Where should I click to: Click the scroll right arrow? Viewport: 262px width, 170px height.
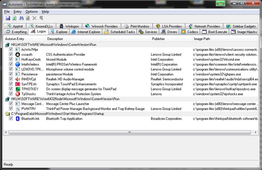click(x=256, y=132)
